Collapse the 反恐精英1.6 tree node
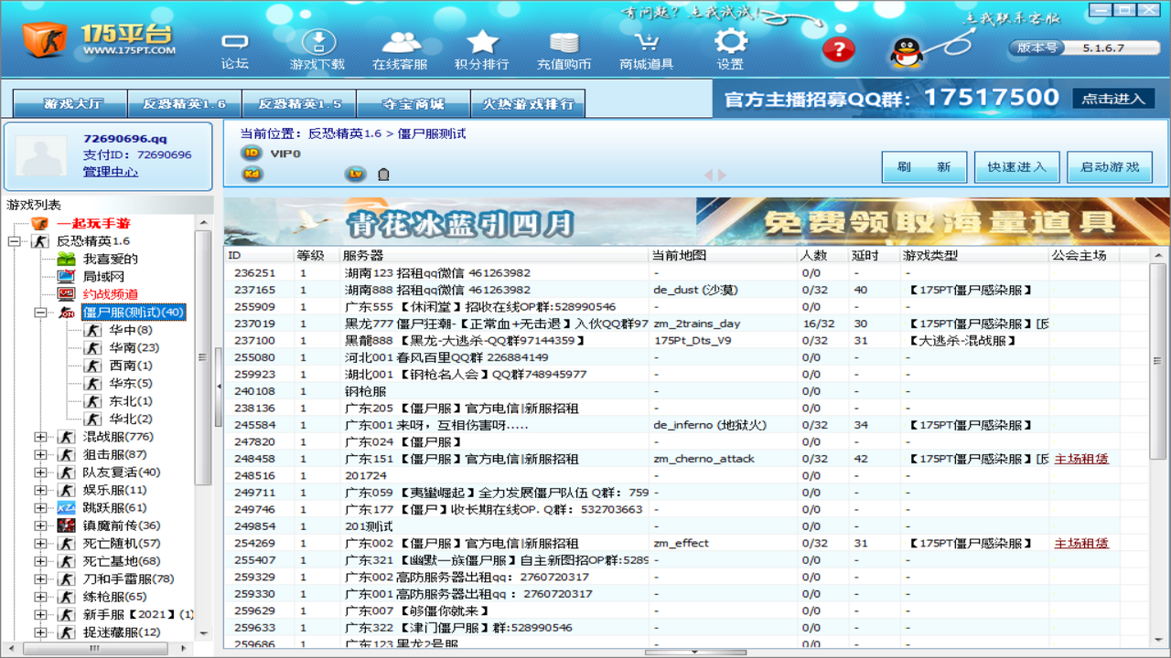This screenshot has width=1171, height=658. (x=14, y=241)
